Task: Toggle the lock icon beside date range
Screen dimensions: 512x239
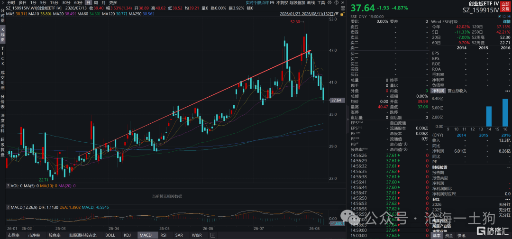Action: 342,14
